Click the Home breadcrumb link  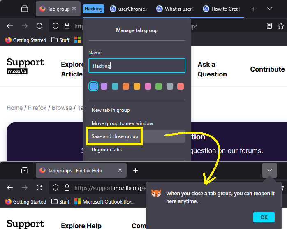[x=15, y=108]
